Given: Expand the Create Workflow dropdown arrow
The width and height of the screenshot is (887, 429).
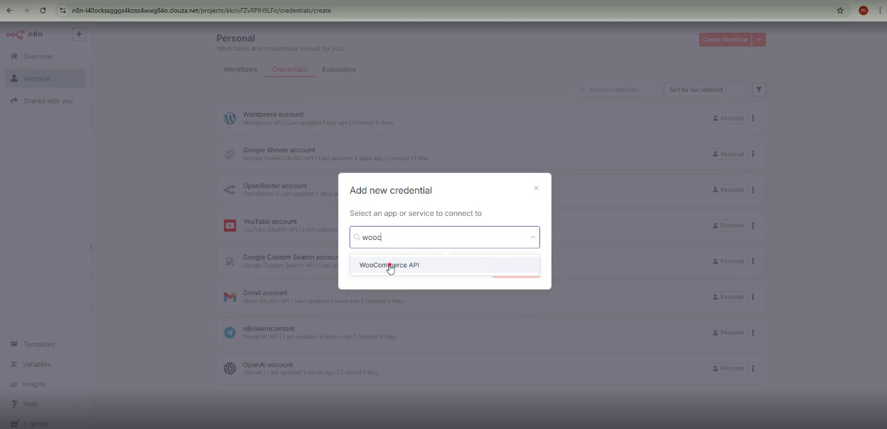Looking at the screenshot, I should (x=759, y=40).
